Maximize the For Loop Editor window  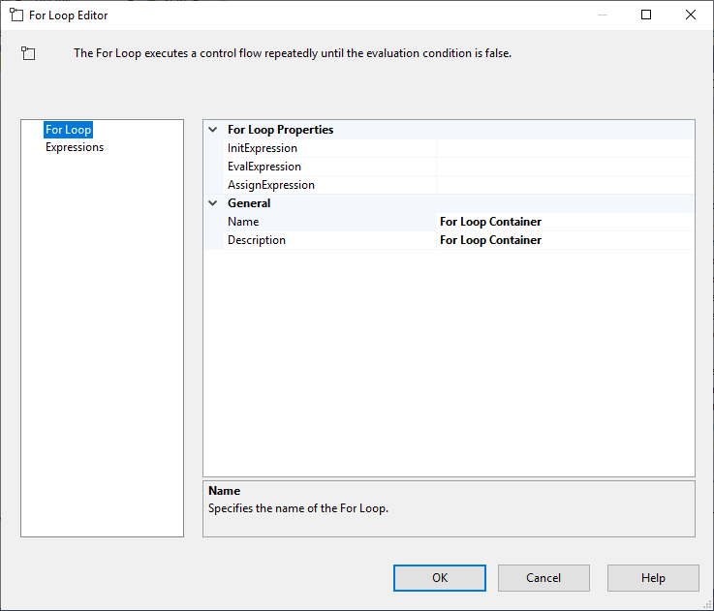point(646,15)
